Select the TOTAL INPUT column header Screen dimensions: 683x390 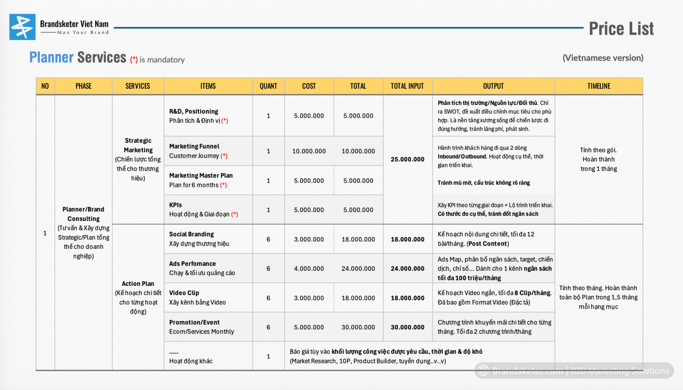[407, 86]
